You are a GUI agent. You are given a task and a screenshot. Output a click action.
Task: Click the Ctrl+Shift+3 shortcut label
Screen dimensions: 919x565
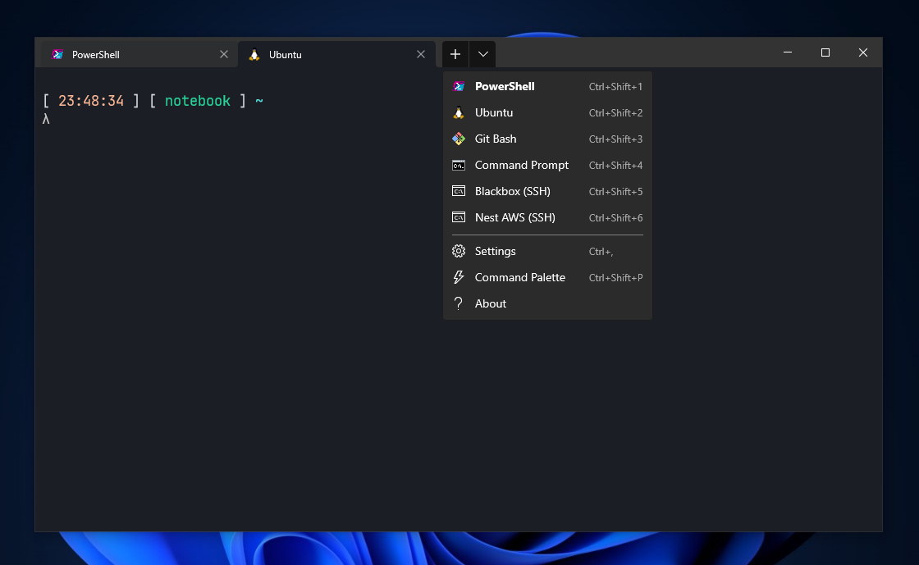click(x=615, y=139)
